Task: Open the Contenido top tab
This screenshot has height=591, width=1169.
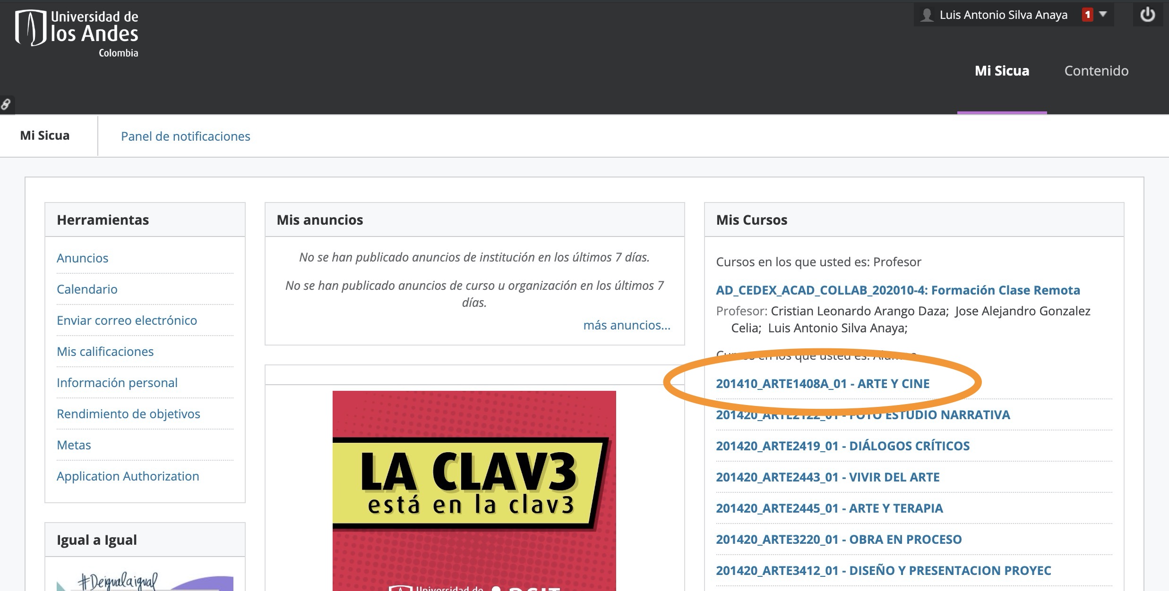Action: coord(1096,71)
